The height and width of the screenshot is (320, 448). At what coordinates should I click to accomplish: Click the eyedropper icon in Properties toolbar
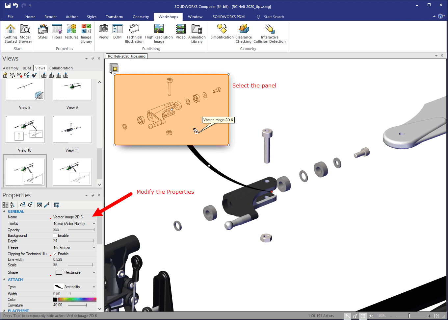(x=47, y=205)
